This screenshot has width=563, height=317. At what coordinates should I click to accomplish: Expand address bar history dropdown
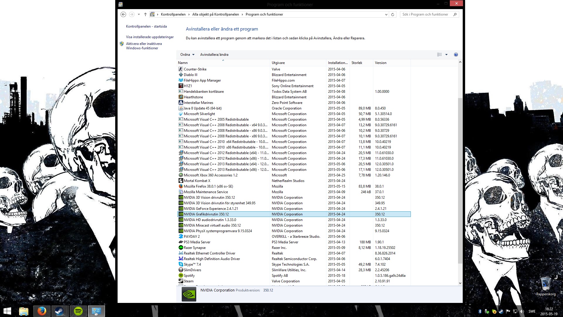click(386, 14)
